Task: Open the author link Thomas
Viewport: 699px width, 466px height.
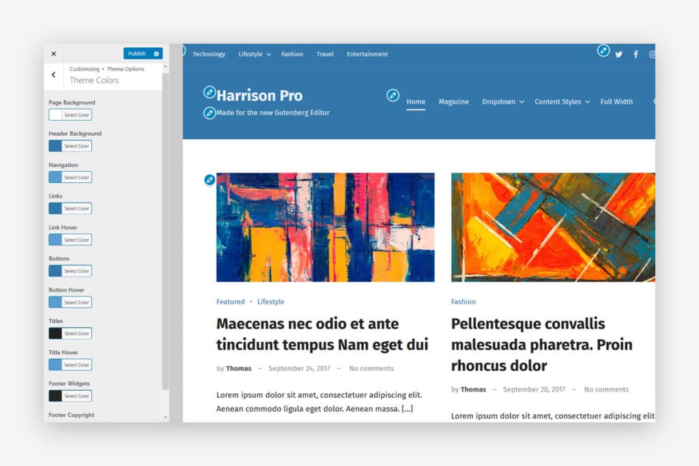Action: click(x=238, y=368)
